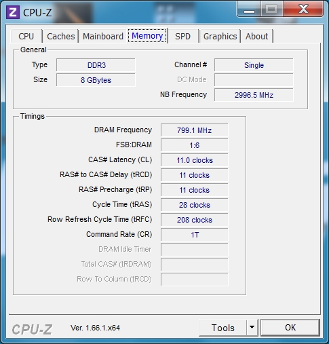
Task: Click the empty Row To Column field
Action: click(195, 280)
